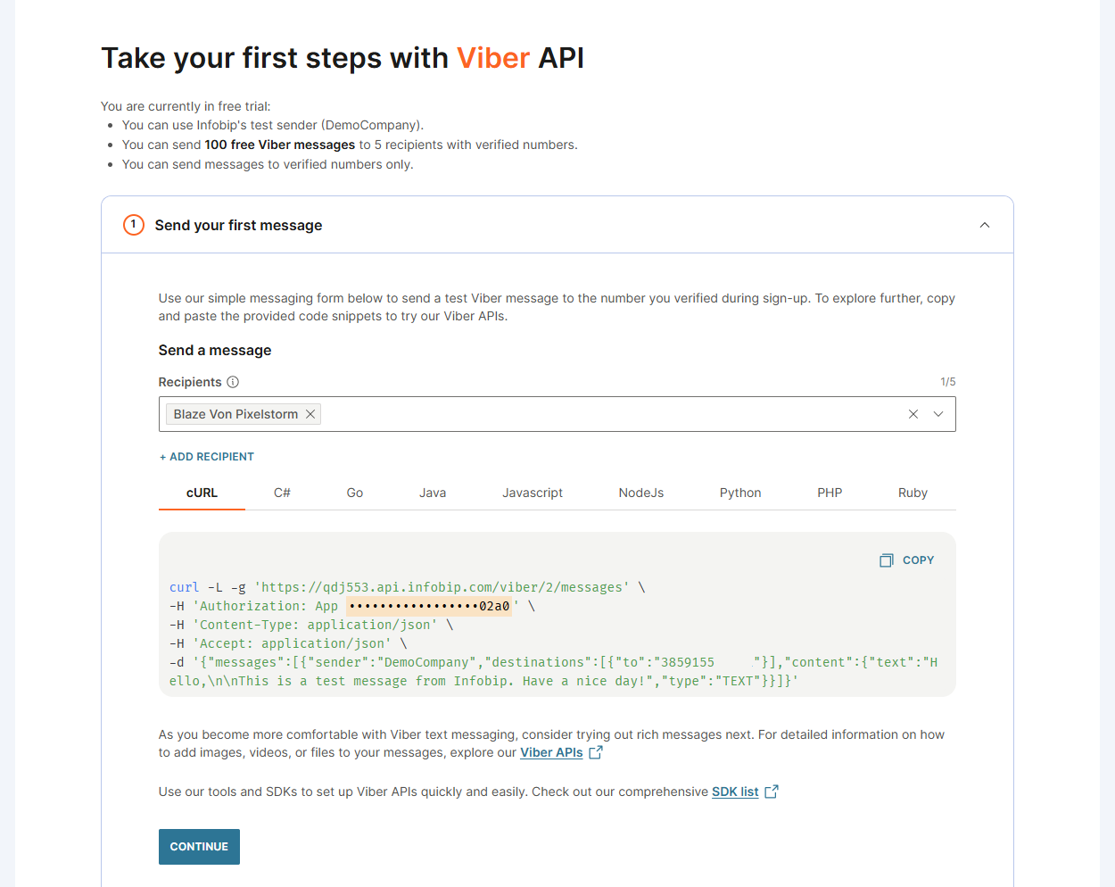The image size is (1115, 887).
Task: Switch to the Go tab
Action: 355,493
